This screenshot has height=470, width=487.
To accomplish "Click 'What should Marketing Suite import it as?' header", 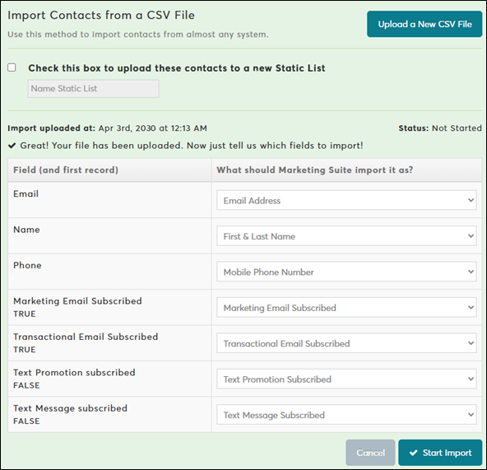I will tap(315, 170).
